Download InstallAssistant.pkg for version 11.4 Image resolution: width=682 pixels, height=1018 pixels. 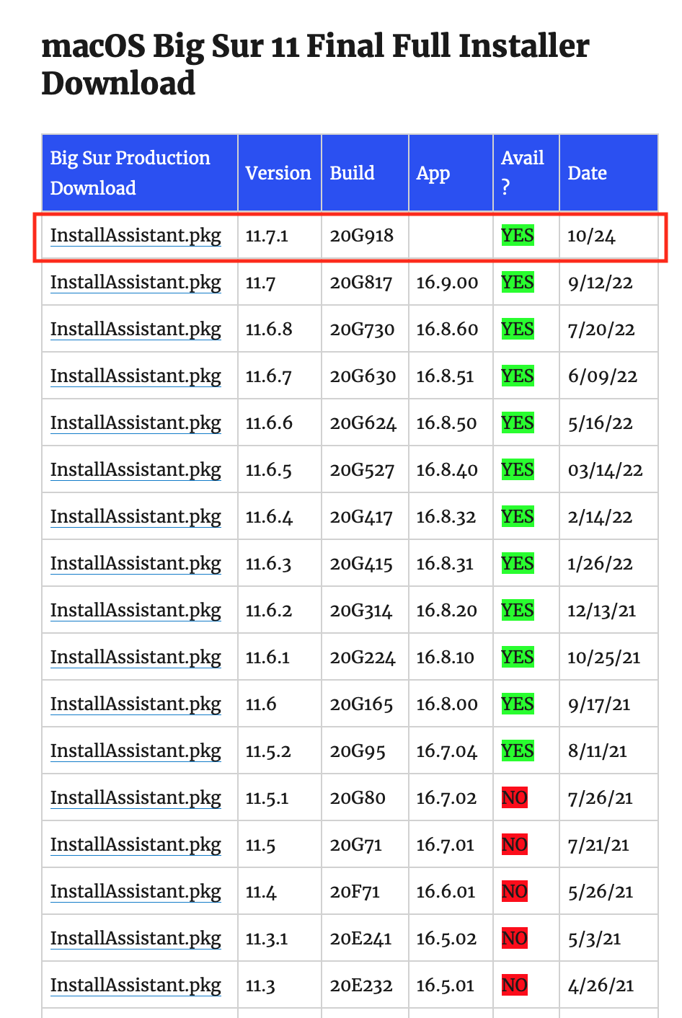click(136, 892)
